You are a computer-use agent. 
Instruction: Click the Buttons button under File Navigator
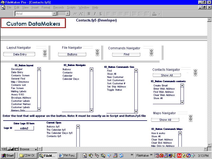click(72, 54)
